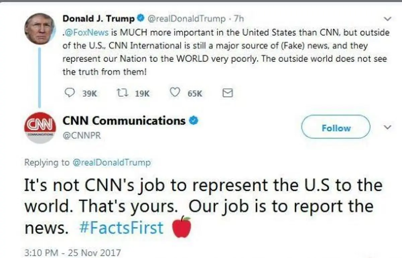
Task: Click the @CNNPR handle
Action: pyautogui.click(x=82, y=136)
